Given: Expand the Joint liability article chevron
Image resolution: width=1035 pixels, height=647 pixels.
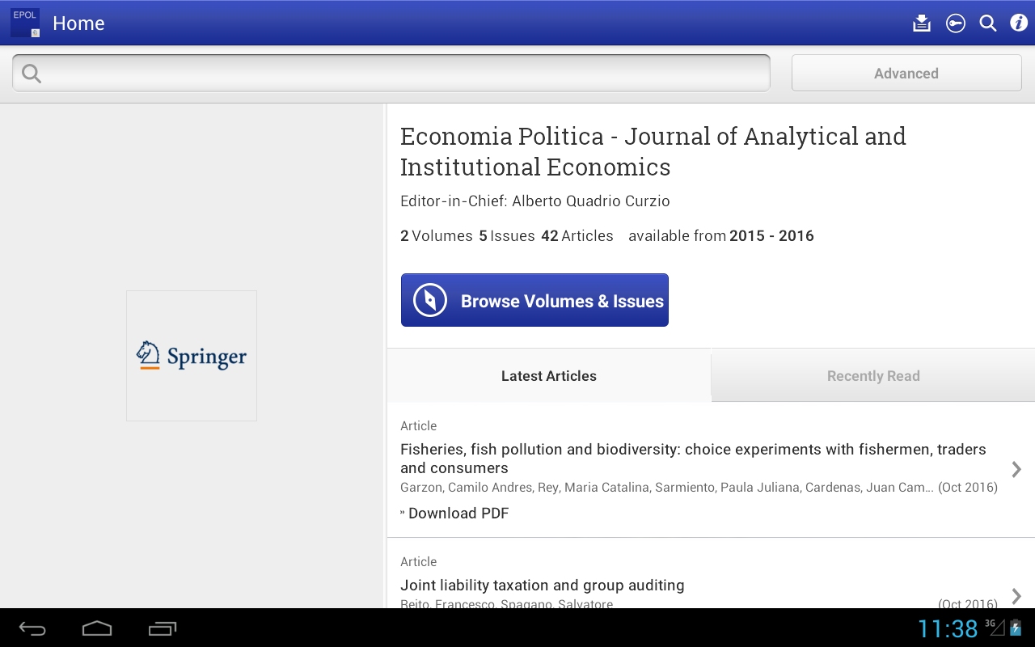Looking at the screenshot, I should 1016,596.
